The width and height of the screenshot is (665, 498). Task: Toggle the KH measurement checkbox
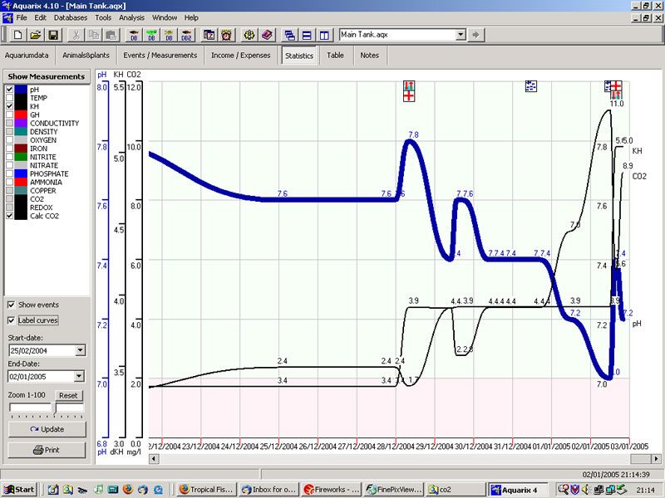pos(10,106)
